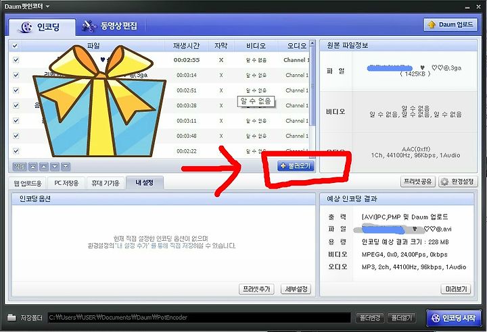487x332 pixels.
Task: Select the 00:03:28 duration cell
Action: (x=187, y=105)
